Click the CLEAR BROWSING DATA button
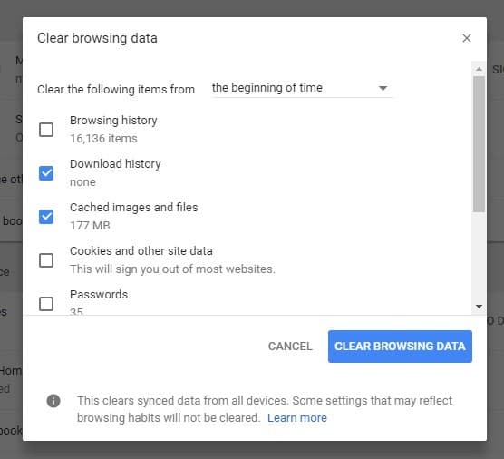Image resolution: width=504 pixels, height=459 pixels. (x=400, y=347)
